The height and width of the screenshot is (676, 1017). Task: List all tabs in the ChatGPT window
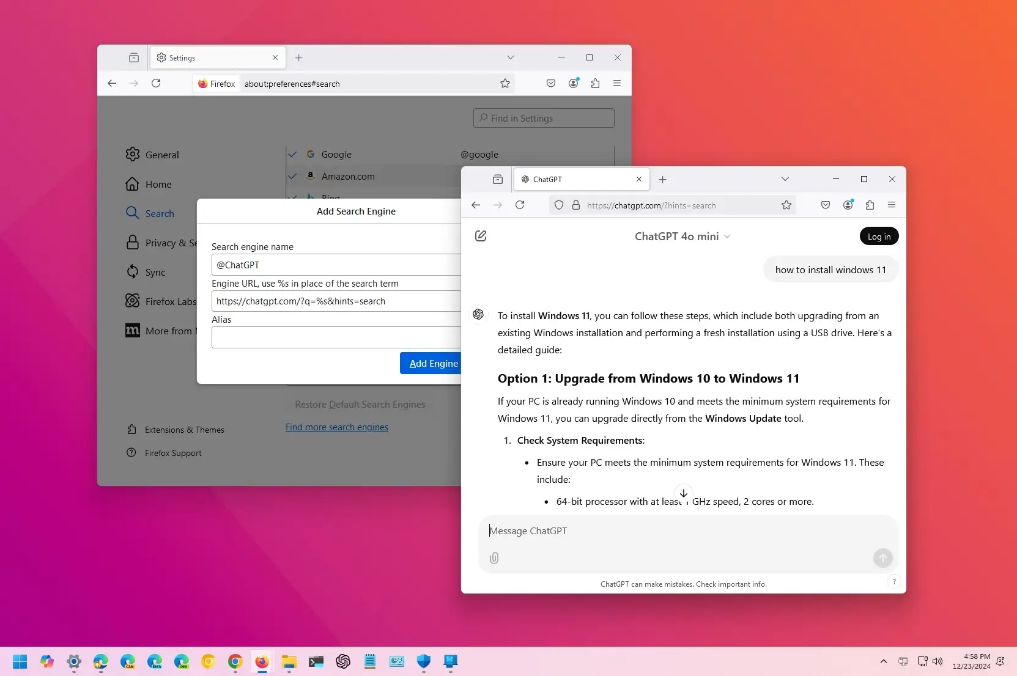point(785,179)
